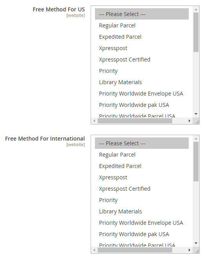Select Regular Parcel for US free method

tap(142, 25)
